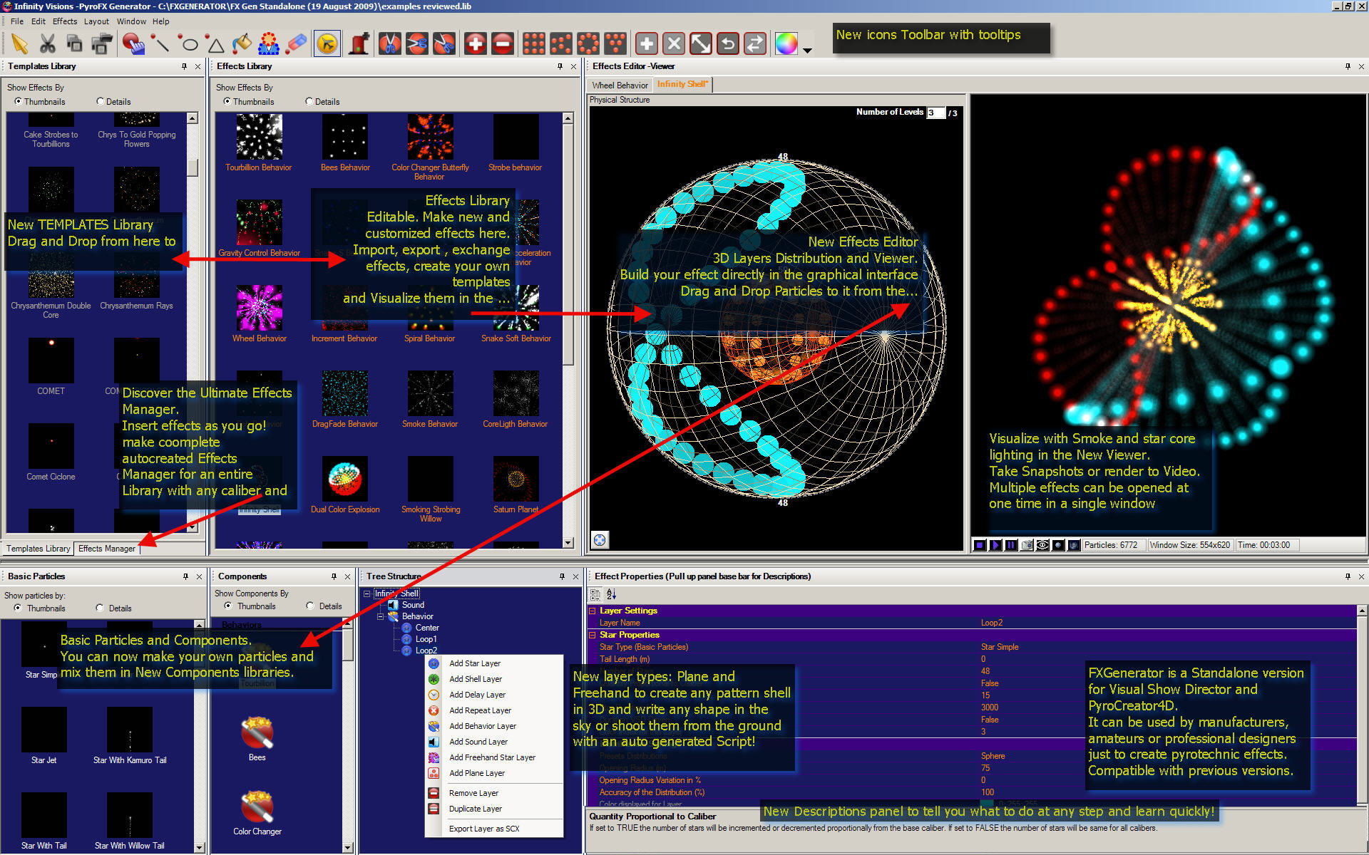Select Details radio in Components panel
1369x855 pixels.
(310, 606)
